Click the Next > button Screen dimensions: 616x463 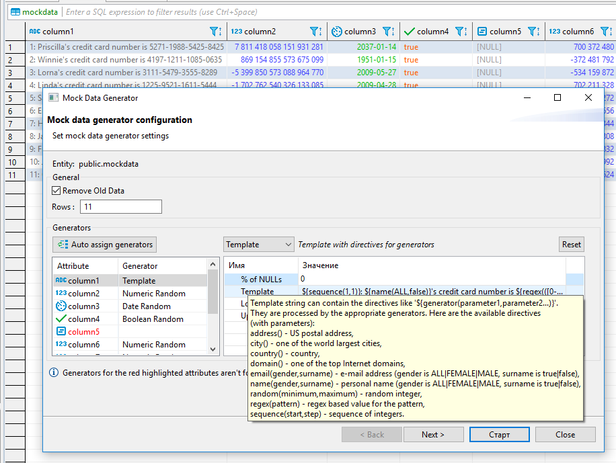433,434
